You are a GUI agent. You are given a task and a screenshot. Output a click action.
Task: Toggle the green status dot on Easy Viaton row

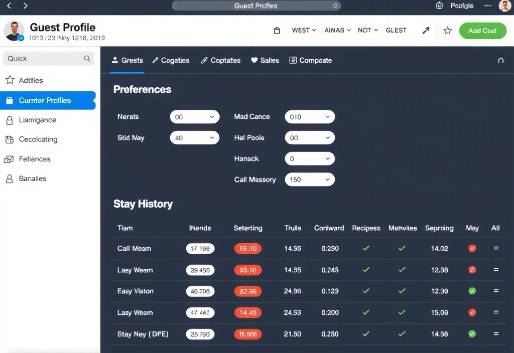click(472, 291)
